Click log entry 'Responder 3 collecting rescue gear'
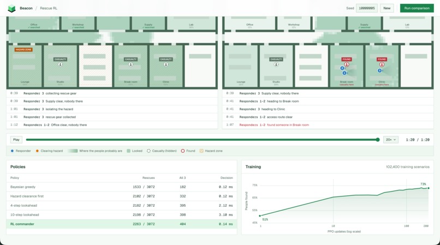The image size is (440, 245). 112,93
